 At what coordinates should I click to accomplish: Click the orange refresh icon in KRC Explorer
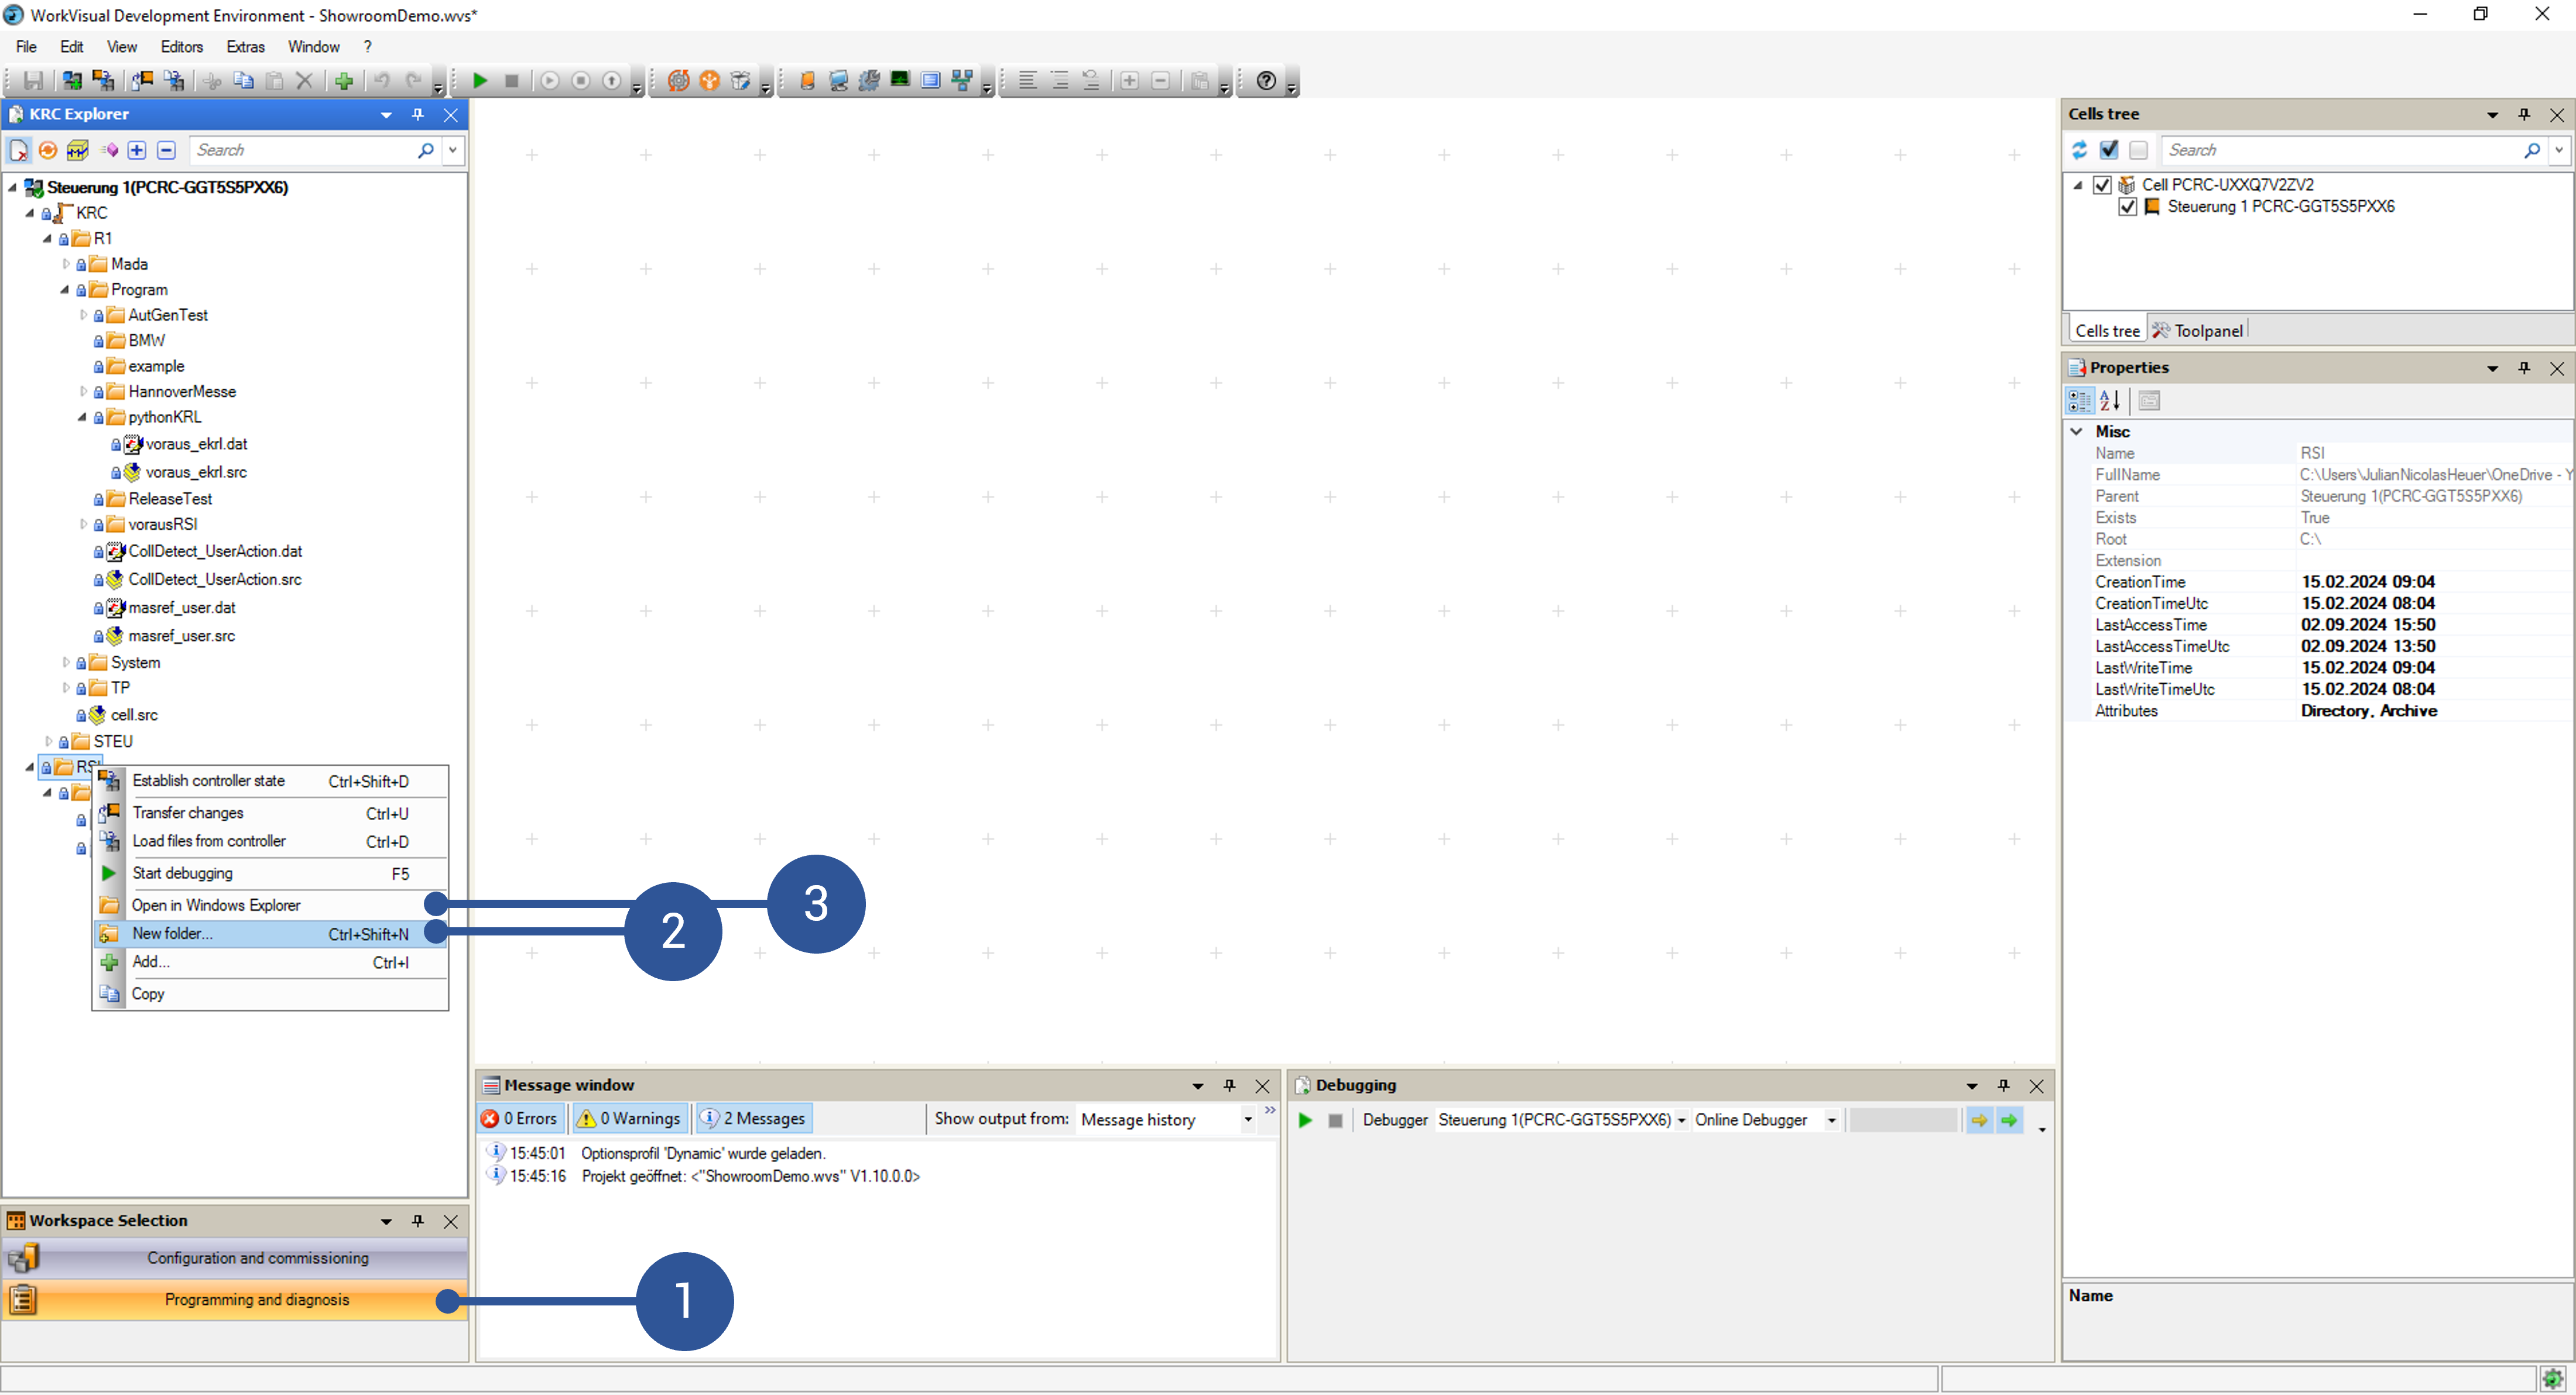pos(47,150)
